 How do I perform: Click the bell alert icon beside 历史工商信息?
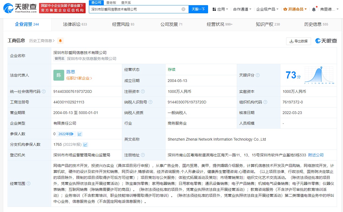60,41
